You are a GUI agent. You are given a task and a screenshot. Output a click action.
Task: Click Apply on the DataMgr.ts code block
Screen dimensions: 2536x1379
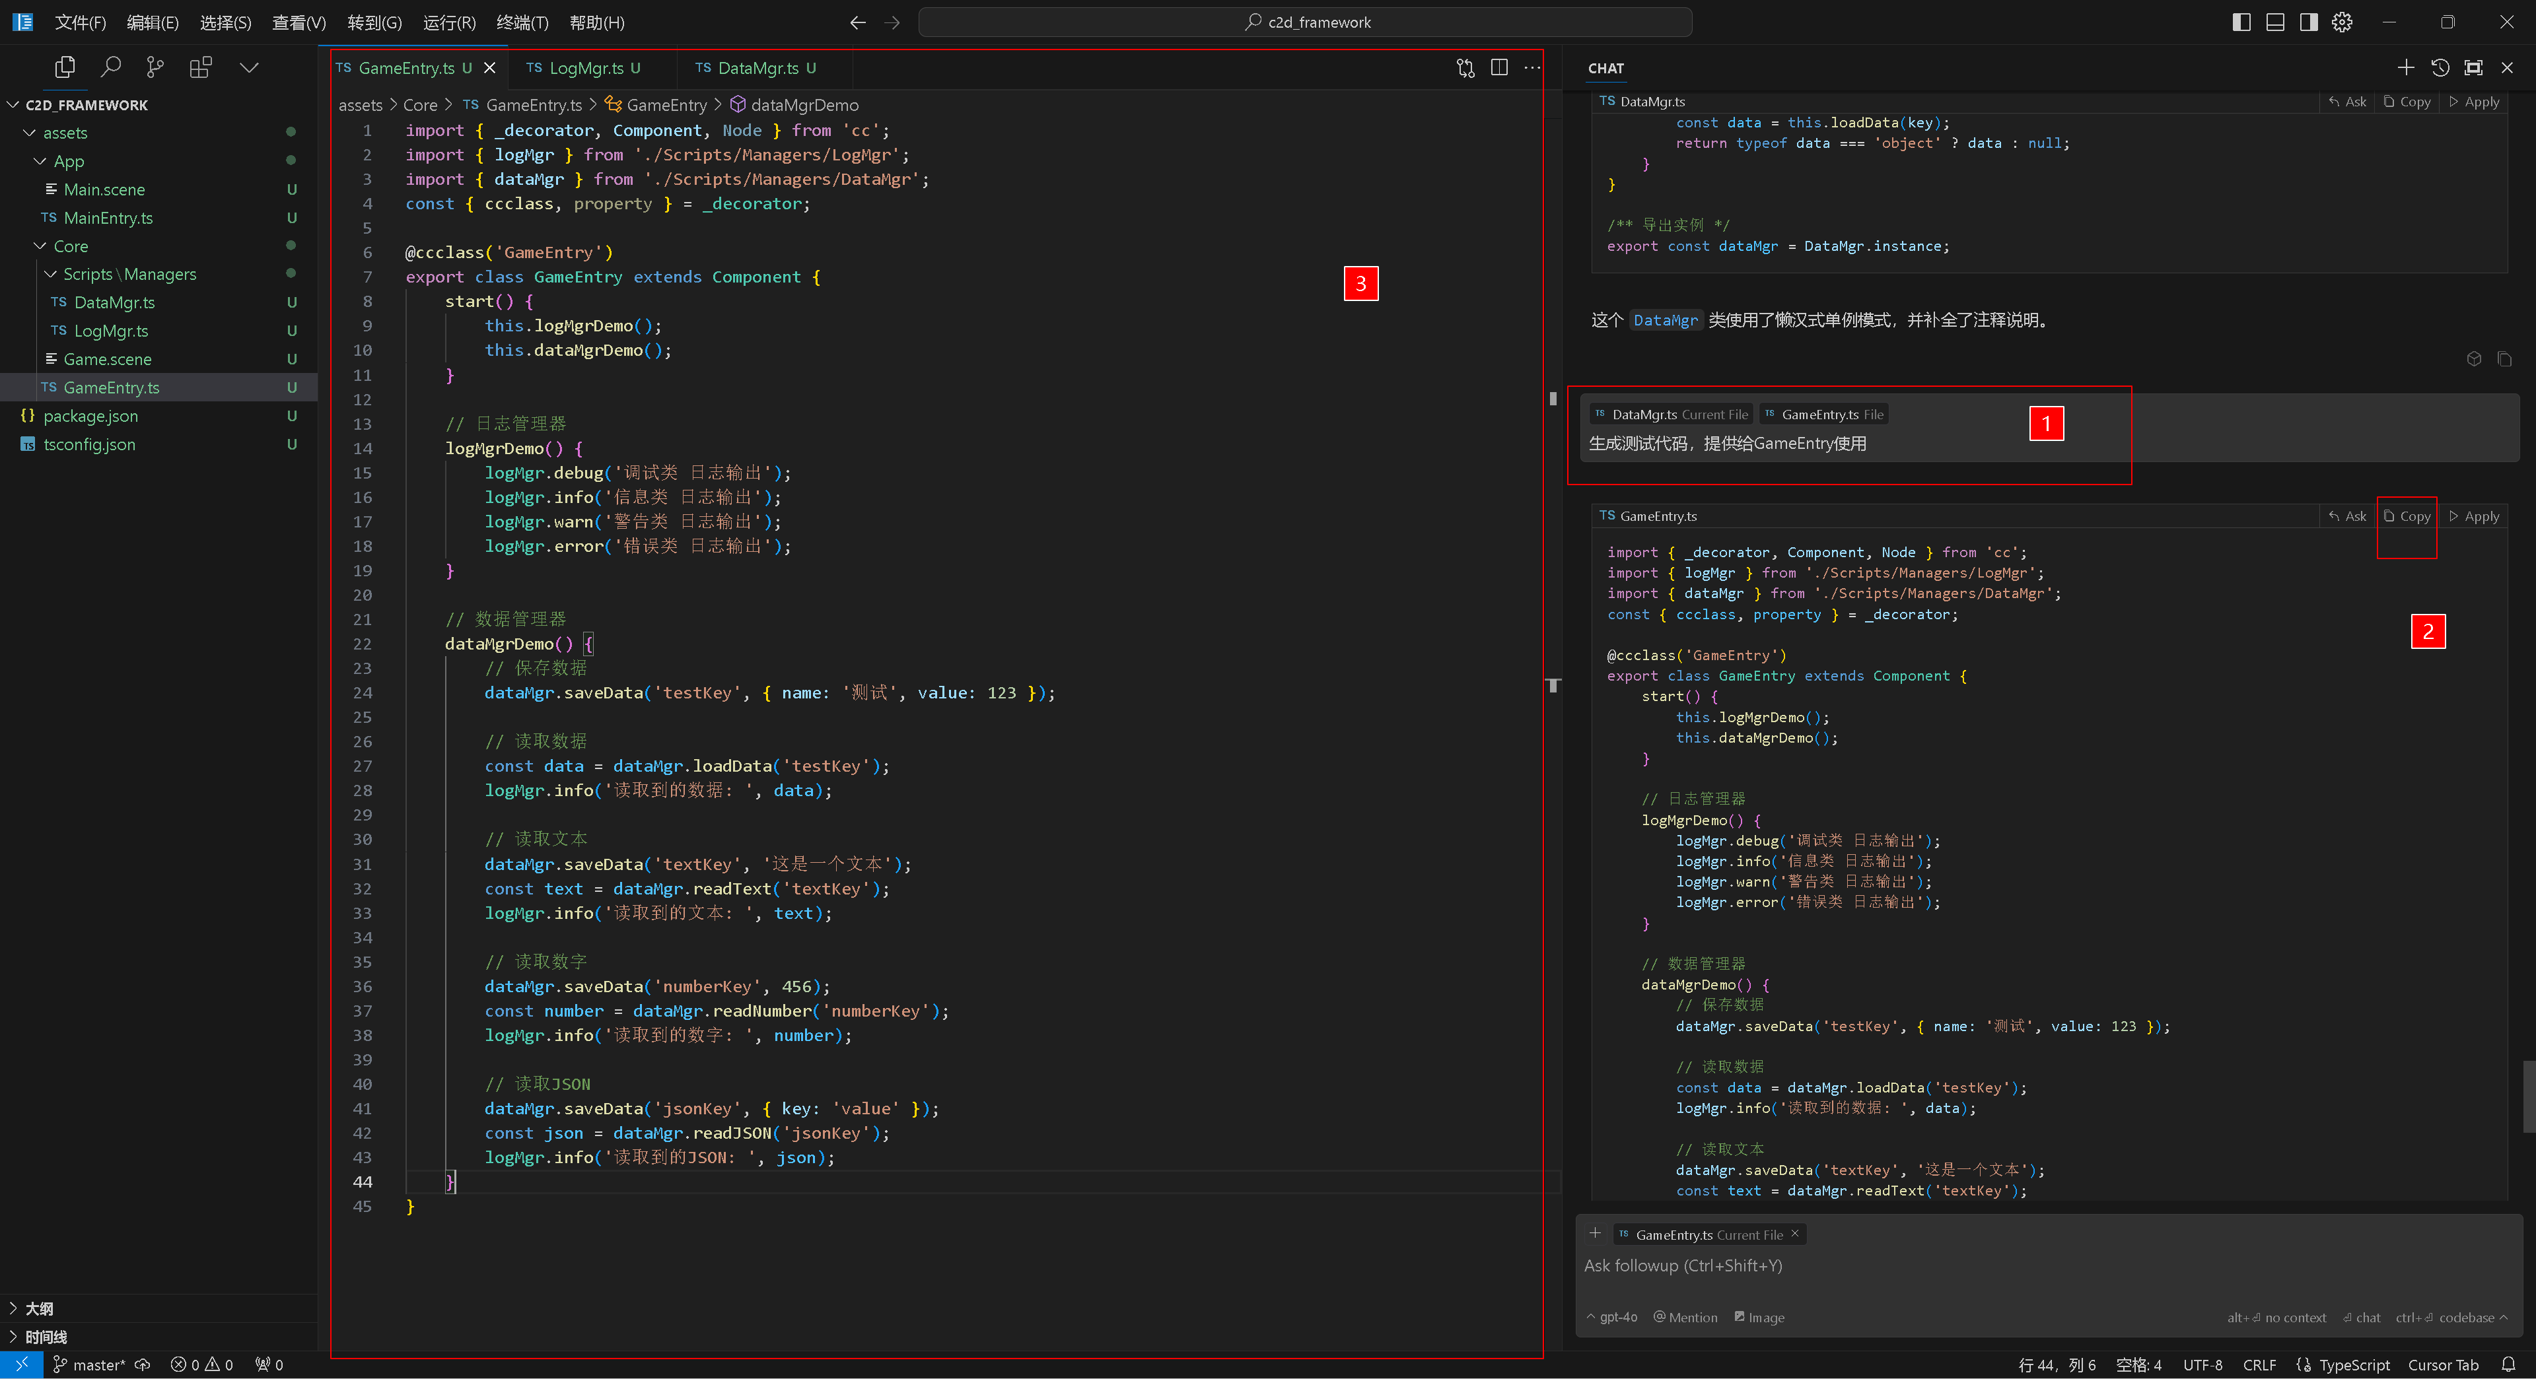pyautogui.click(x=2473, y=102)
